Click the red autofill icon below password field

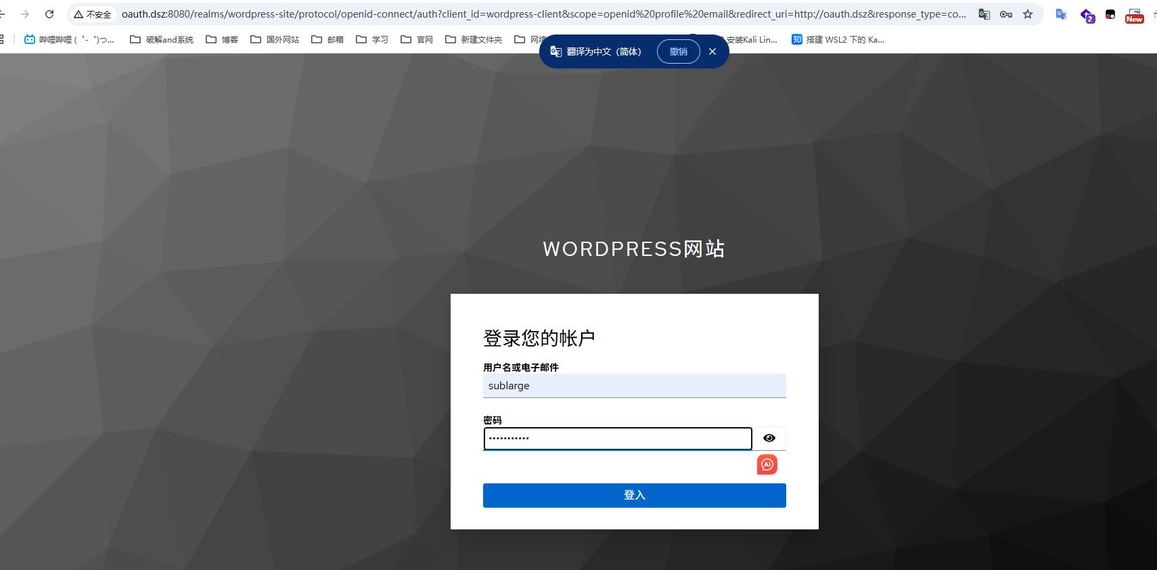[x=767, y=464]
